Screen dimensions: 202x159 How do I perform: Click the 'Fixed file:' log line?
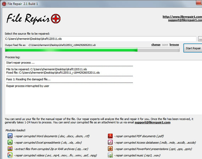pyautogui.click(x=53, y=73)
